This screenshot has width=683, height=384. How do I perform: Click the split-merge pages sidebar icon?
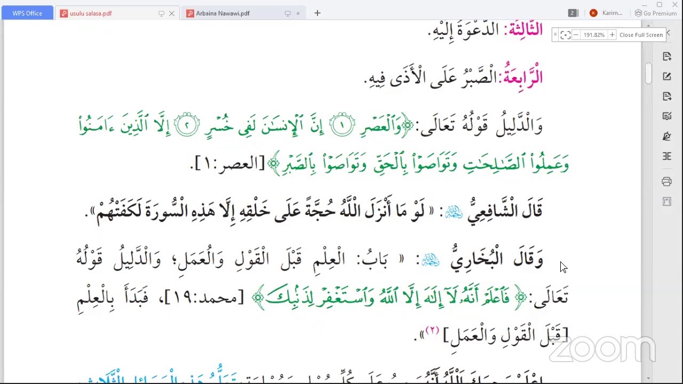667,156
